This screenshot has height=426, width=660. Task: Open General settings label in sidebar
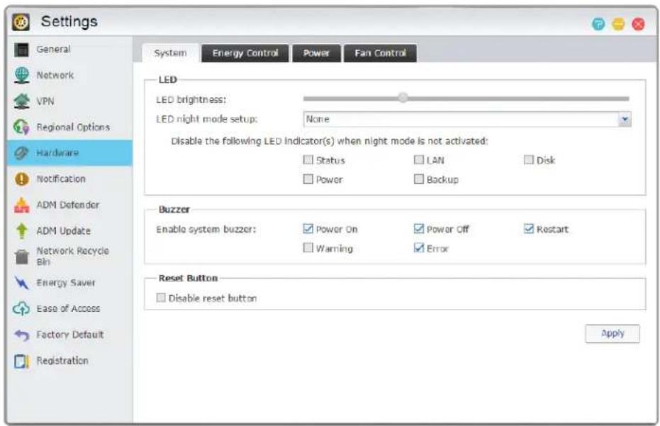(53, 49)
